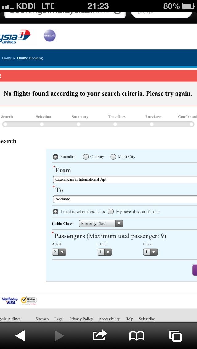The image size is (197, 349).
Task: Open the Safari bookmarks book icon
Action: pyautogui.click(x=137, y=336)
